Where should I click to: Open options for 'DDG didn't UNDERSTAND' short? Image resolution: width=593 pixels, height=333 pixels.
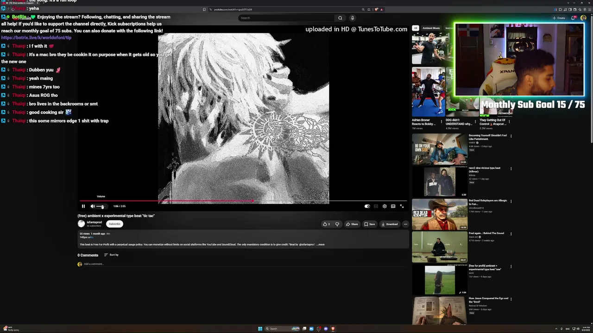click(475, 122)
